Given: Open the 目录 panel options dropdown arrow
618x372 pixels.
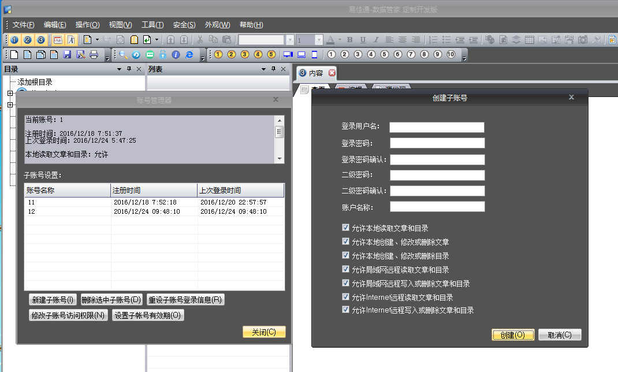Looking at the screenshot, I should 120,69.
